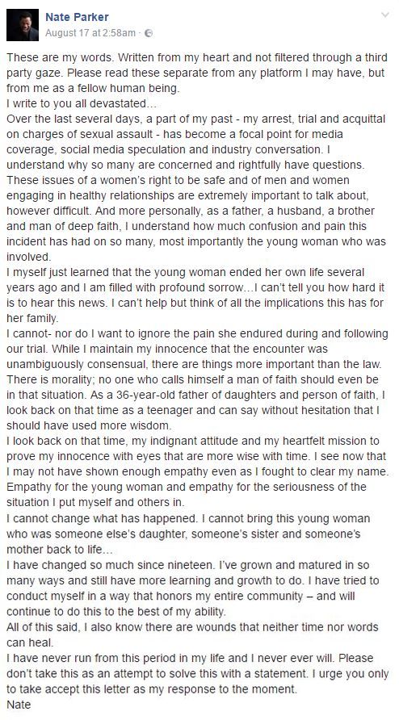Click the line starting 'I myself just learned'

pos(185,272)
